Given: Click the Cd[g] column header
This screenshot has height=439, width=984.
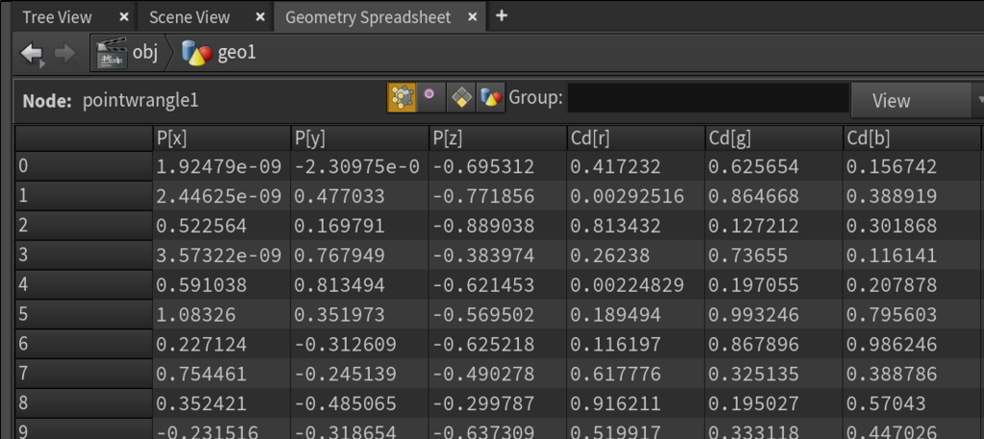Looking at the screenshot, I should pos(774,138).
